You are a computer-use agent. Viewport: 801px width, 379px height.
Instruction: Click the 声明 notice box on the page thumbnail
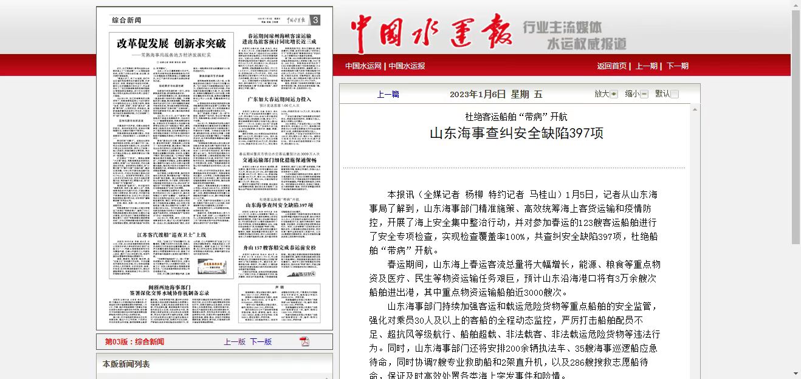coord(280,304)
